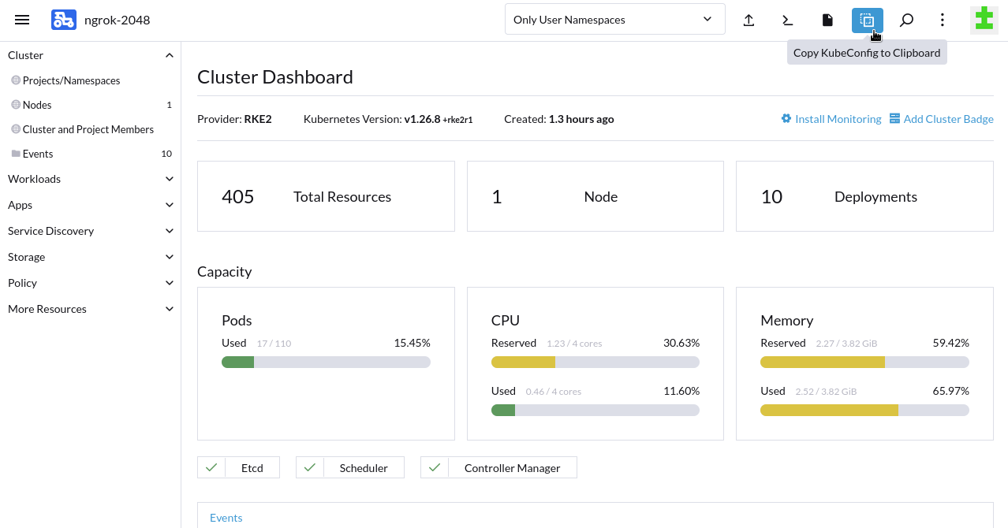The image size is (1008, 528).
Task: Copy KubeConfig to Clipboard
Action: coord(866,20)
